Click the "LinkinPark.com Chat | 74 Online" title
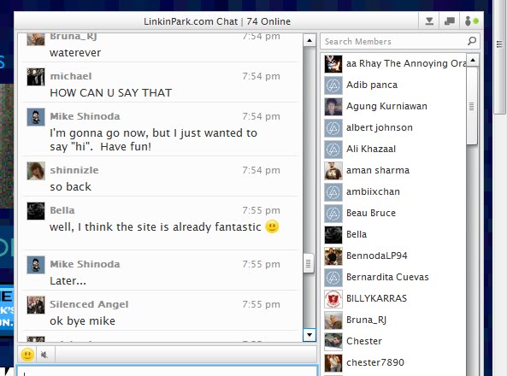 point(217,21)
